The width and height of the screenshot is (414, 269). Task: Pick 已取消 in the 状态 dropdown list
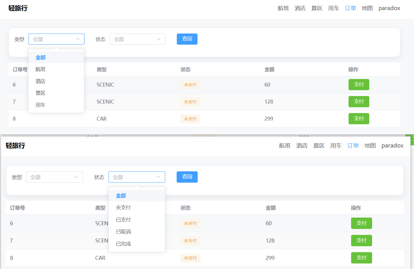pyautogui.click(x=123, y=232)
